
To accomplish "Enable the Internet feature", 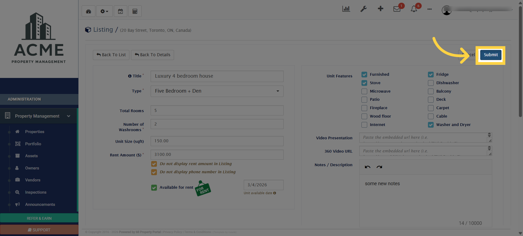I will click(364, 125).
